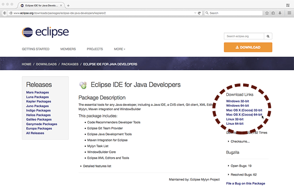Open Galileo Packages release
294x192 pixels.
coord(39,120)
